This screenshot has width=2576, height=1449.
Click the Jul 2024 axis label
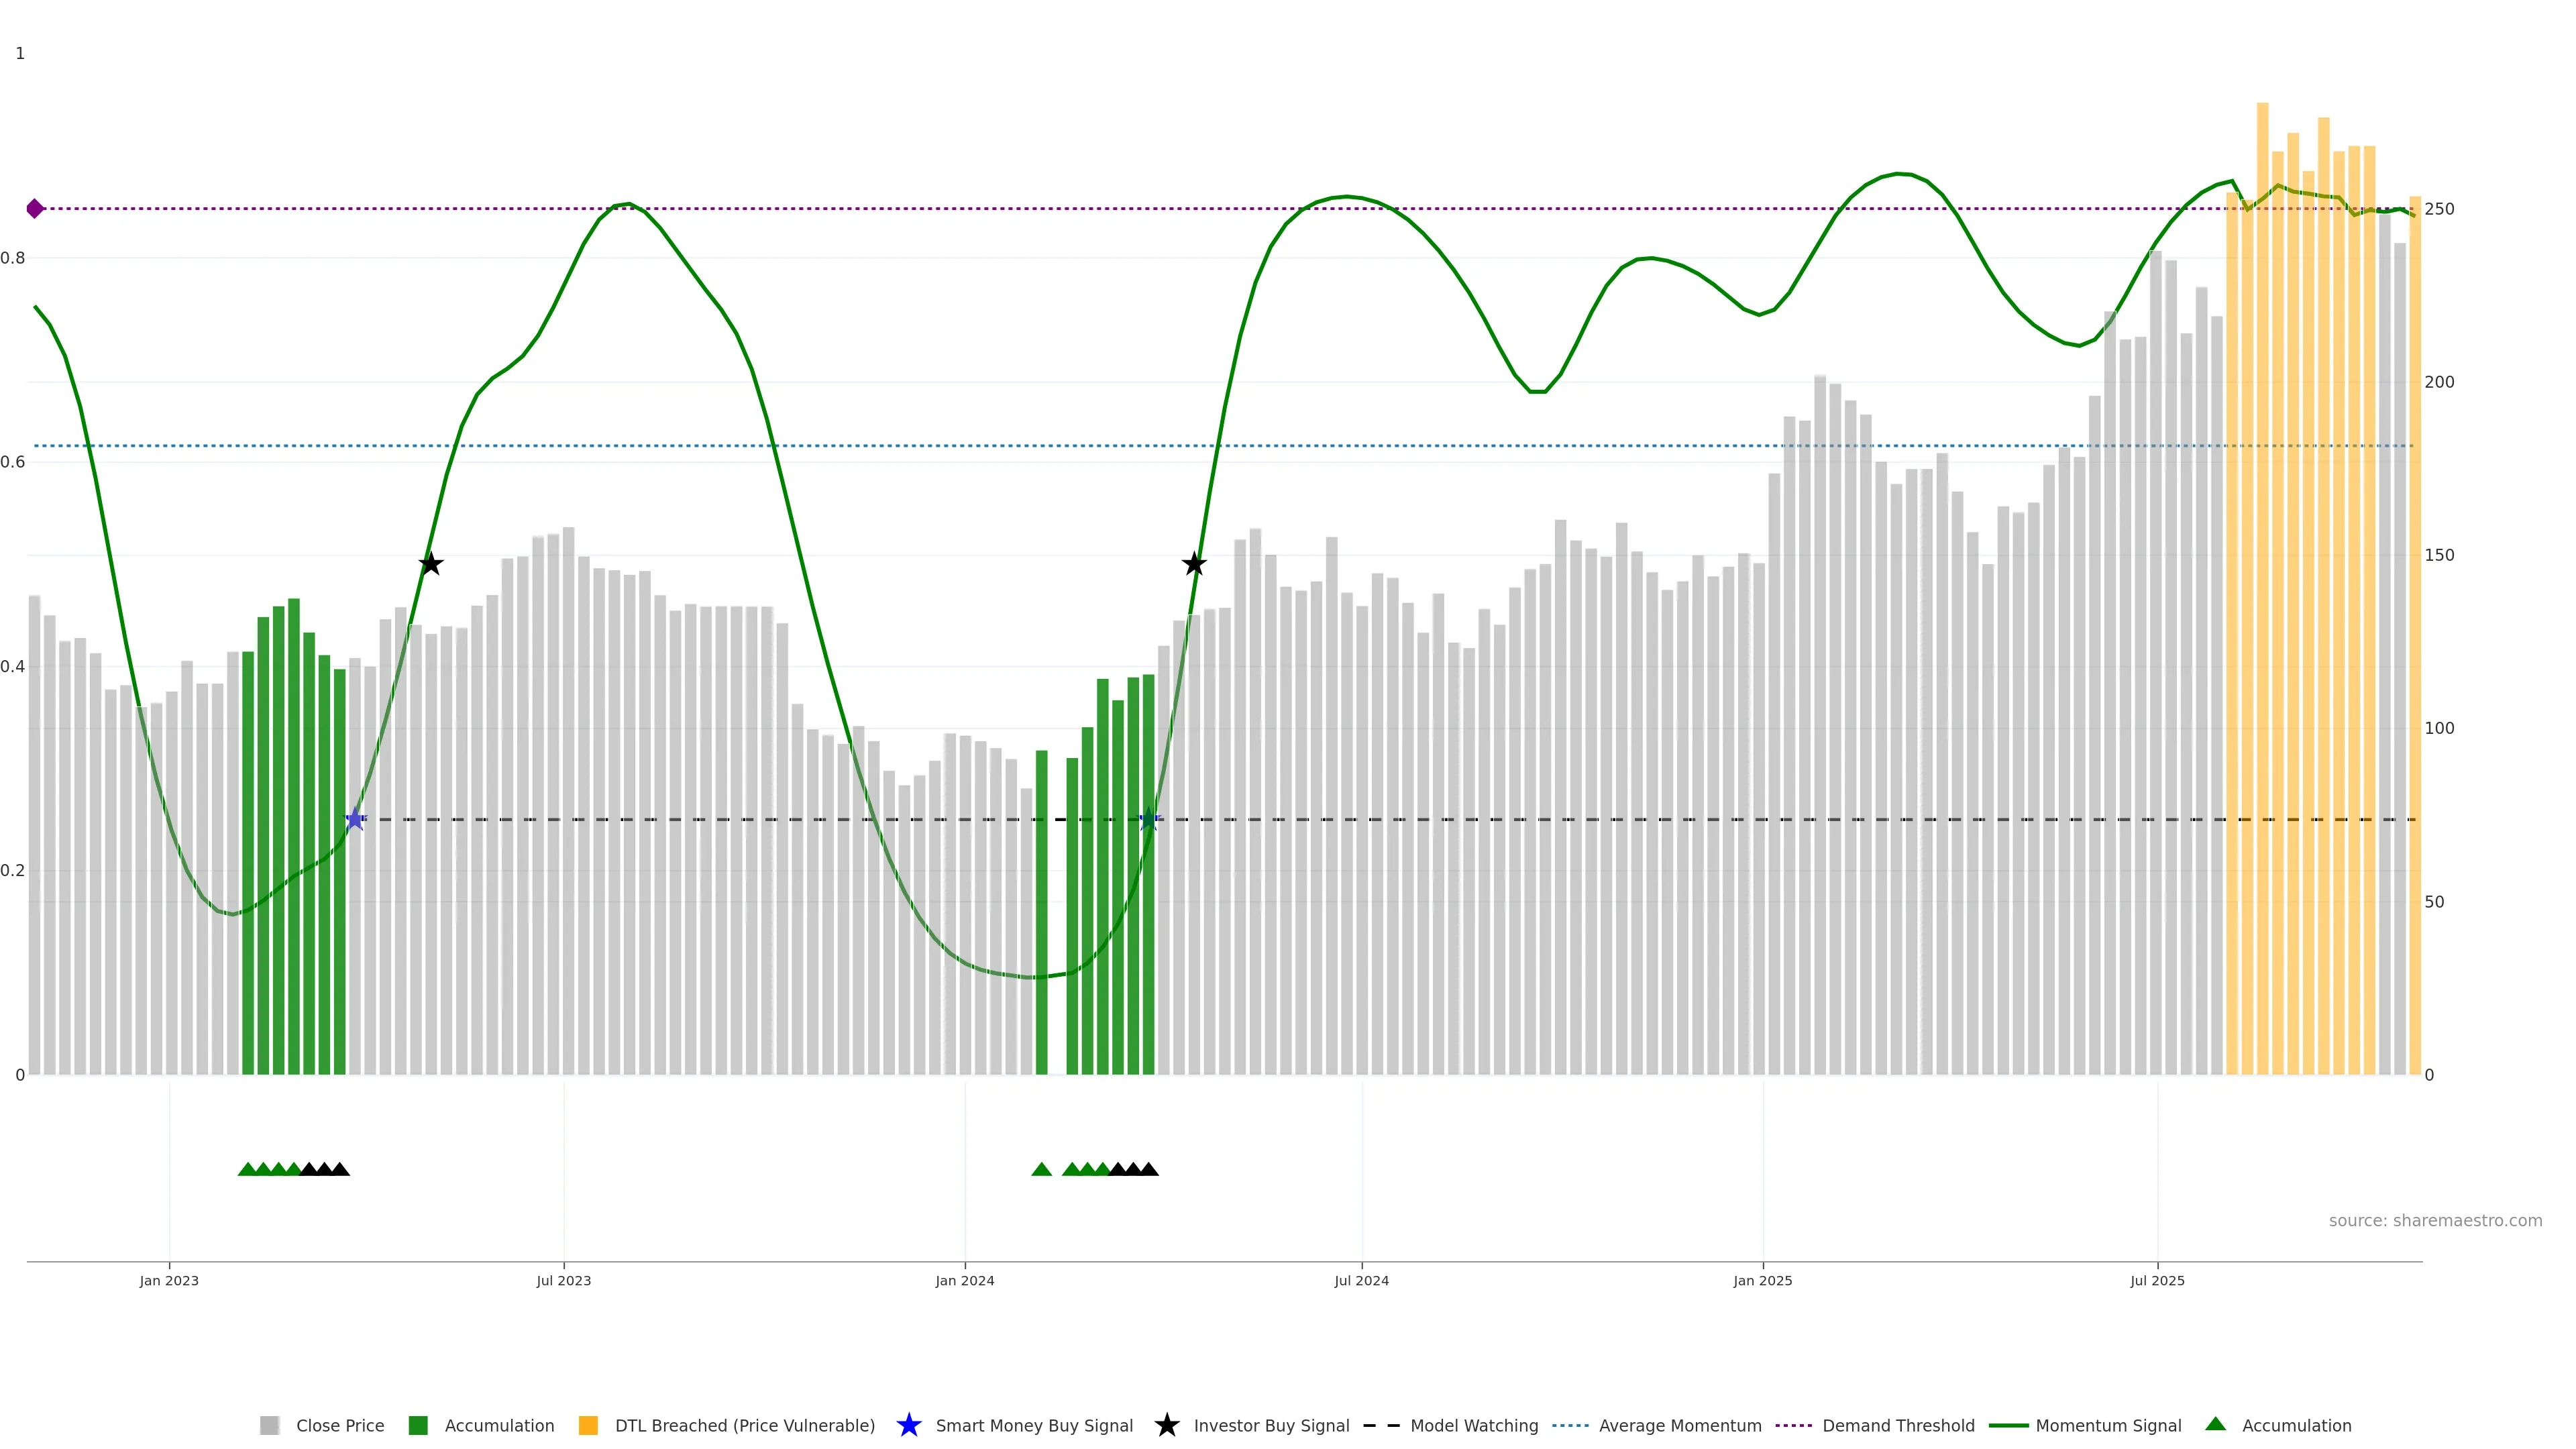[x=1361, y=1281]
